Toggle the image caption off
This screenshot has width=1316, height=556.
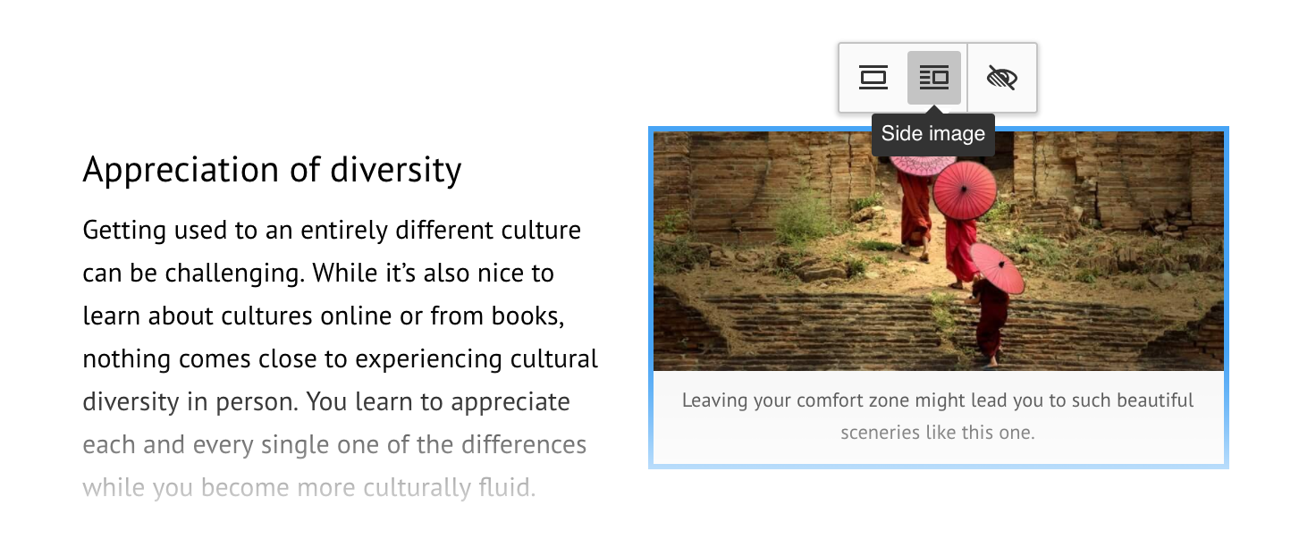(1002, 78)
